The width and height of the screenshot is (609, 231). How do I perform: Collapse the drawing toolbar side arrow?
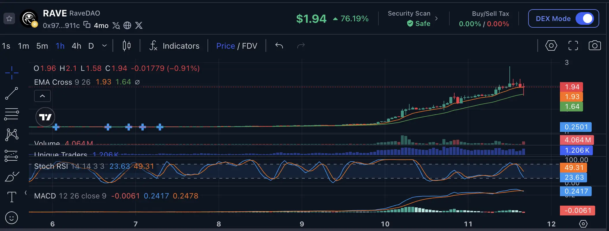(x=26, y=193)
